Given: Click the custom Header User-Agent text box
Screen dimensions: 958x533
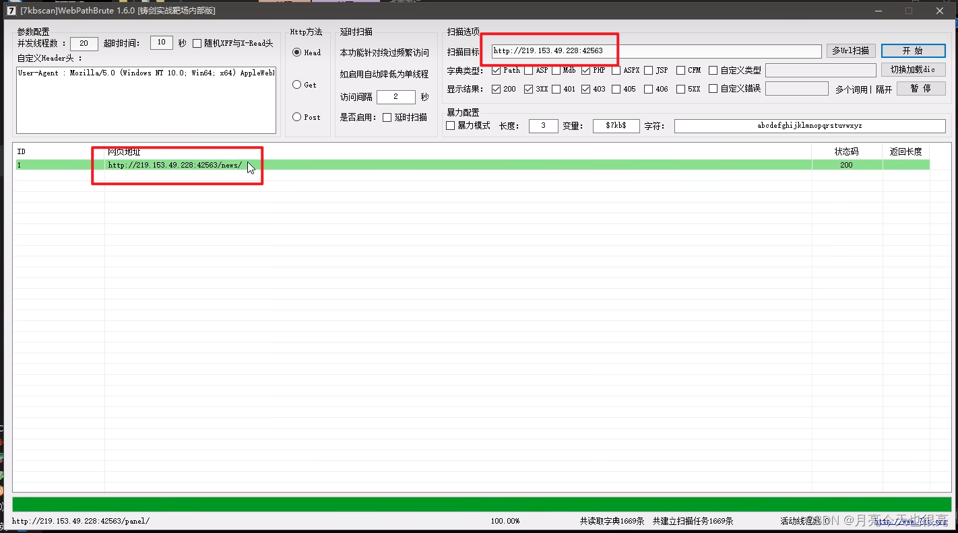Looking at the screenshot, I should pos(146,100).
